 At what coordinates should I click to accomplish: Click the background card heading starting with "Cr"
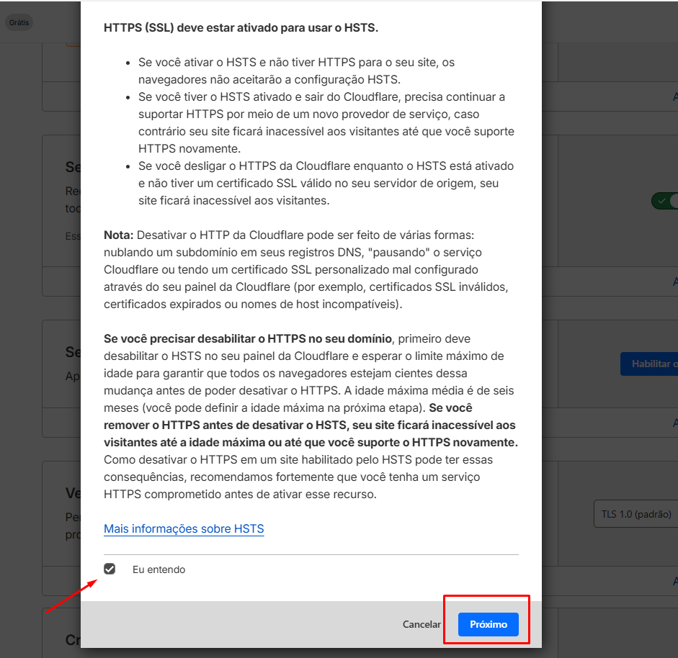coord(73,640)
